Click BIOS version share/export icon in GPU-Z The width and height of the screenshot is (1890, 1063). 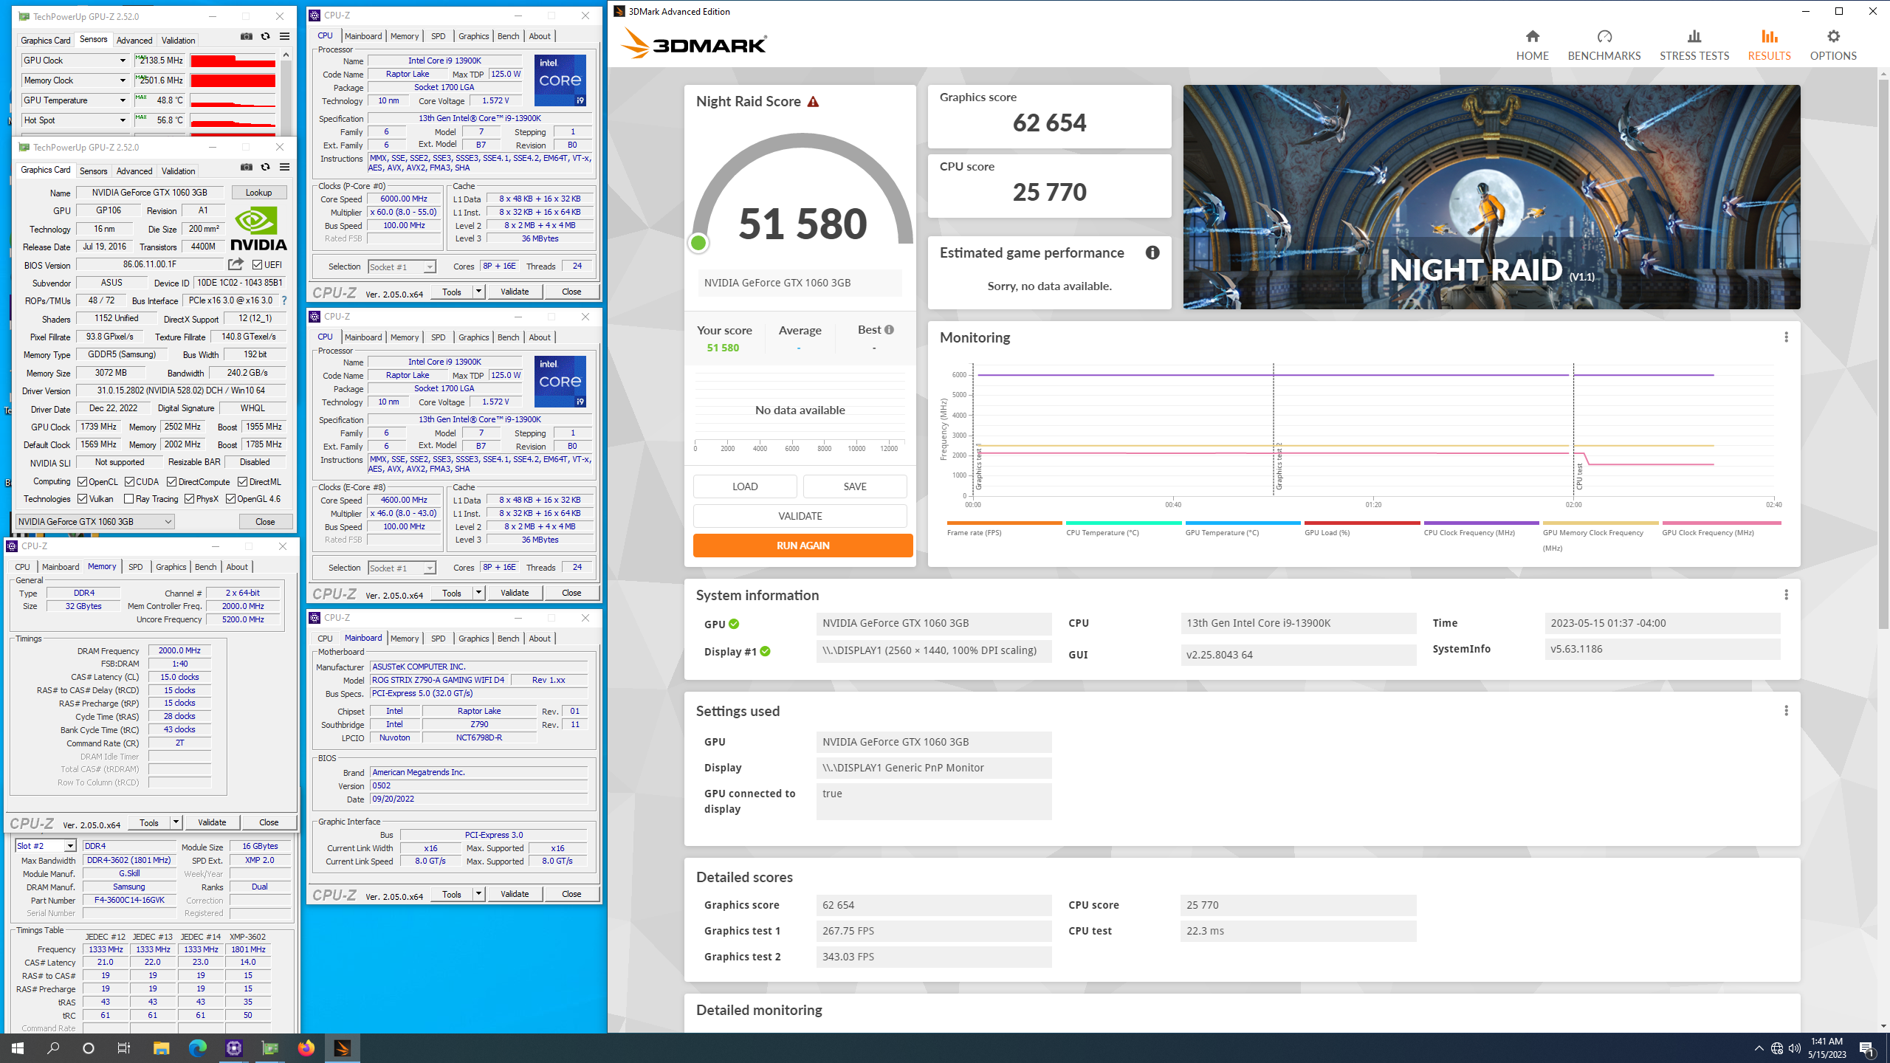[x=236, y=264]
